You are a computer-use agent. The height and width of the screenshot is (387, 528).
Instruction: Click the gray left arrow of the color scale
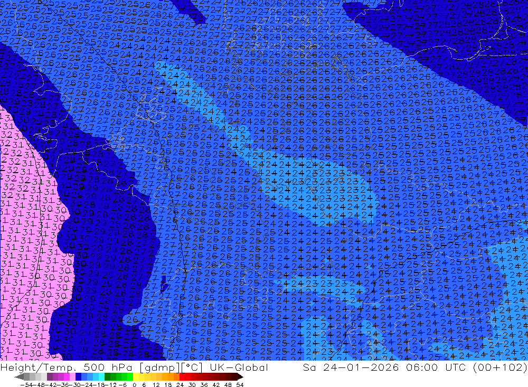click(19, 377)
